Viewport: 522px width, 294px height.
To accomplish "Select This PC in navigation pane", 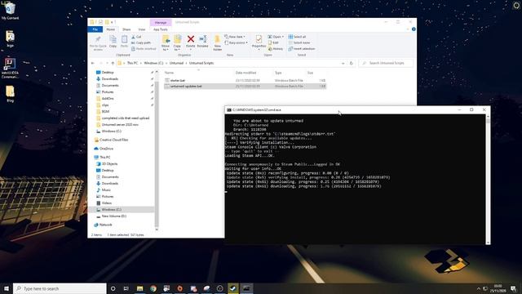I will tap(105, 158).
